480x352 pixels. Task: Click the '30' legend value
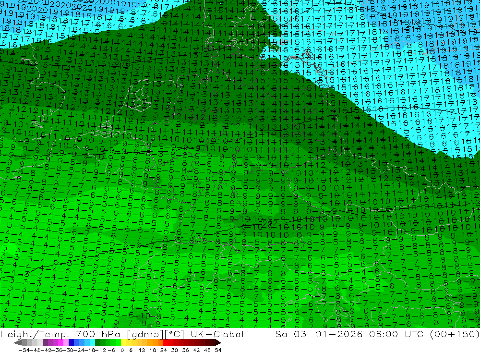175,350
